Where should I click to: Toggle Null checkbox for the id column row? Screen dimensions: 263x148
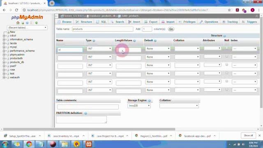[x=227, y=48]
